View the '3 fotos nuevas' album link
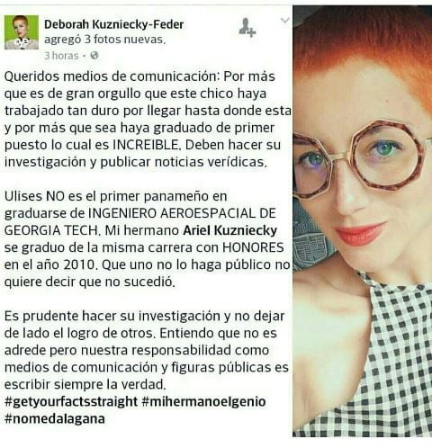 point(124,40)
